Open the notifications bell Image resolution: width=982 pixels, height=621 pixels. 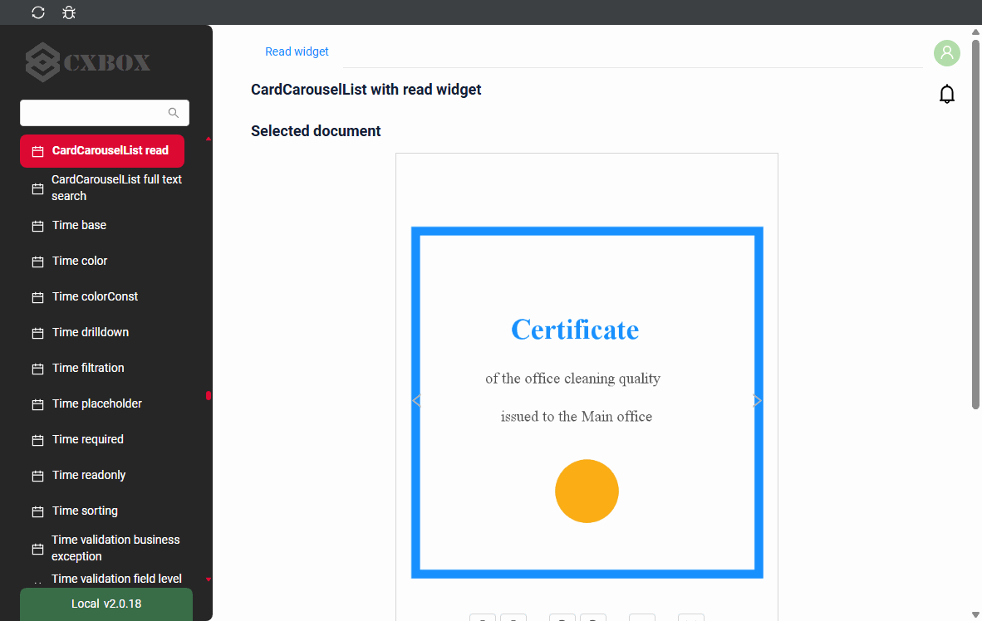(947, 94)
